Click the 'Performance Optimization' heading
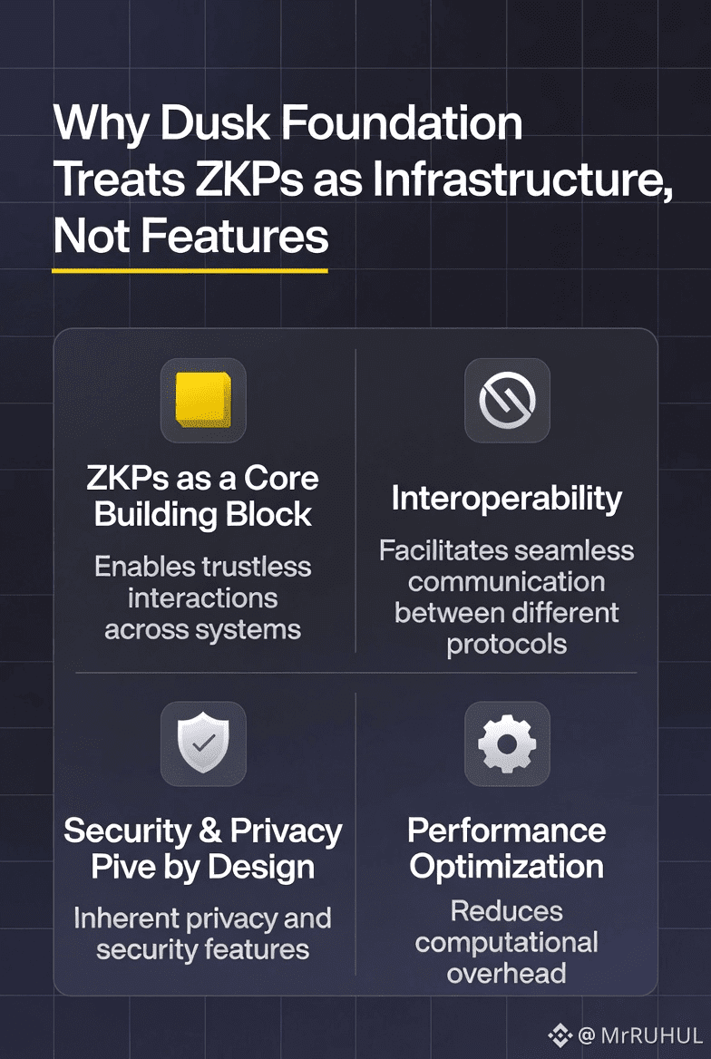Viewport: 711px width, 1059px height. (507, 848)
